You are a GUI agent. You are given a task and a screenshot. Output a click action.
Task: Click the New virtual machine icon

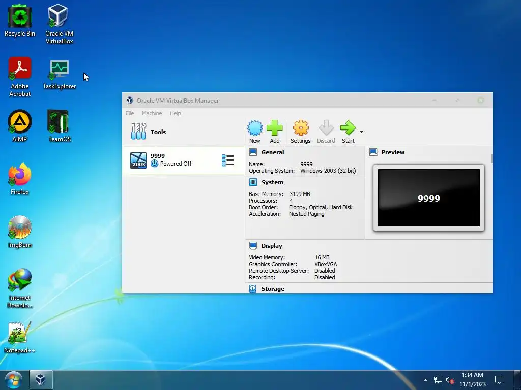pos(255,128)
